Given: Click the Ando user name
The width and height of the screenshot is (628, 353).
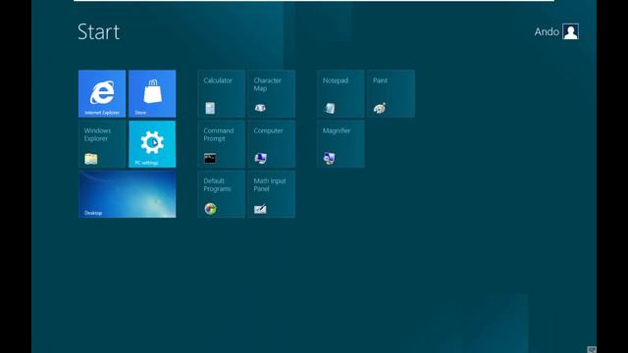Looking at the screenshot, I should pyautogui.click(x=547, y=31).
